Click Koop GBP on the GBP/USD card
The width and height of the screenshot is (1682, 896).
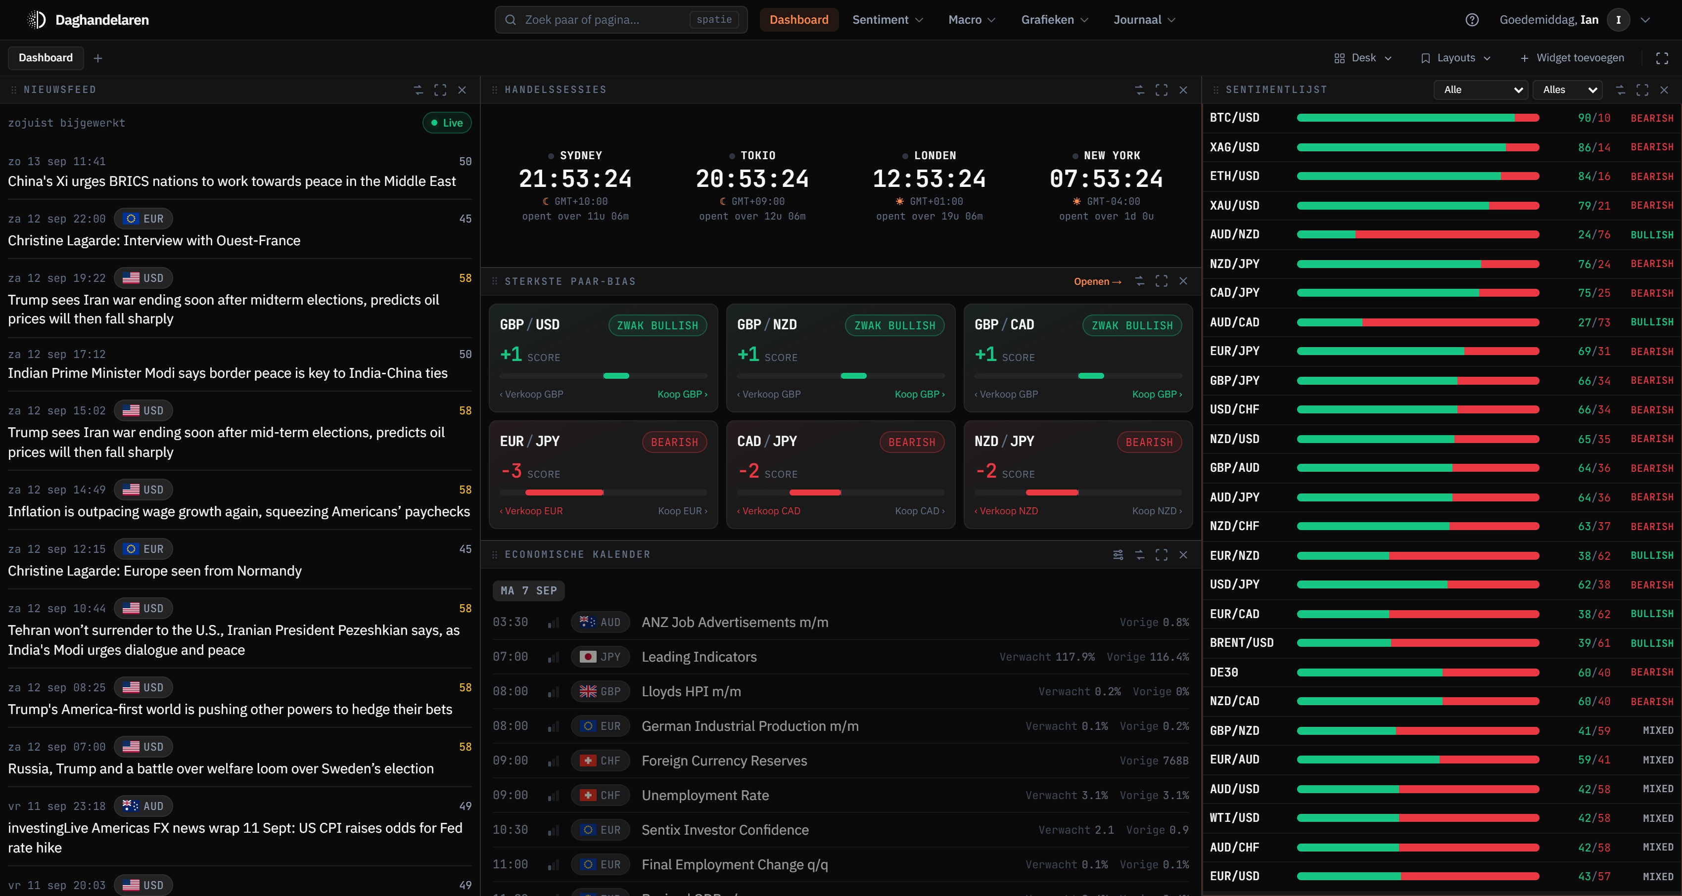click(682, 394)
